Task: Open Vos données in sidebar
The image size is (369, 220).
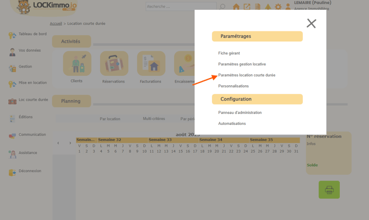Action: pyautogui.click(x=25, y=51)
